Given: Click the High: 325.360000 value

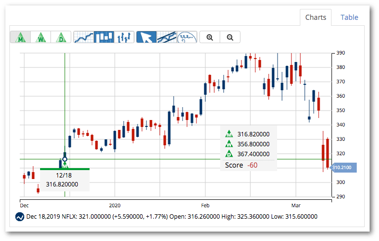Looking at the screenshot, I should point(245,217).
